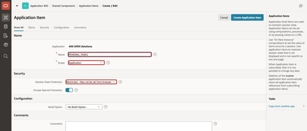307x131 pixels.
Task: Click the Escape Special Characters label
Action: click(x=48, y=90)
